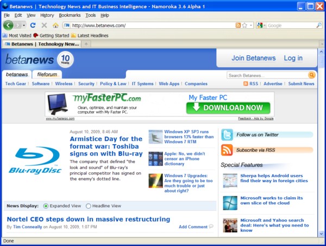The image size is (326, 246).
Task: Bookmark this page with the star icon
Action: (x=244, y=25)
